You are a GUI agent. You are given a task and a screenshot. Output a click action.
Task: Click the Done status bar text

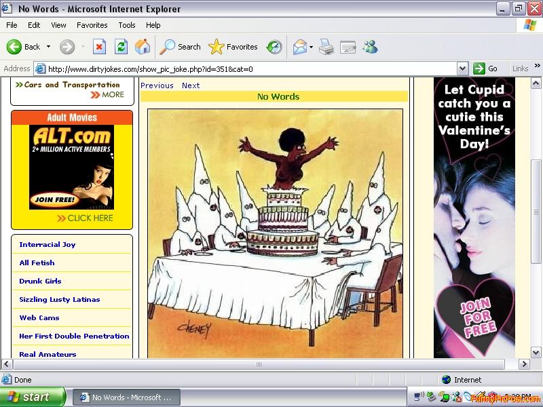click(23, 380)
